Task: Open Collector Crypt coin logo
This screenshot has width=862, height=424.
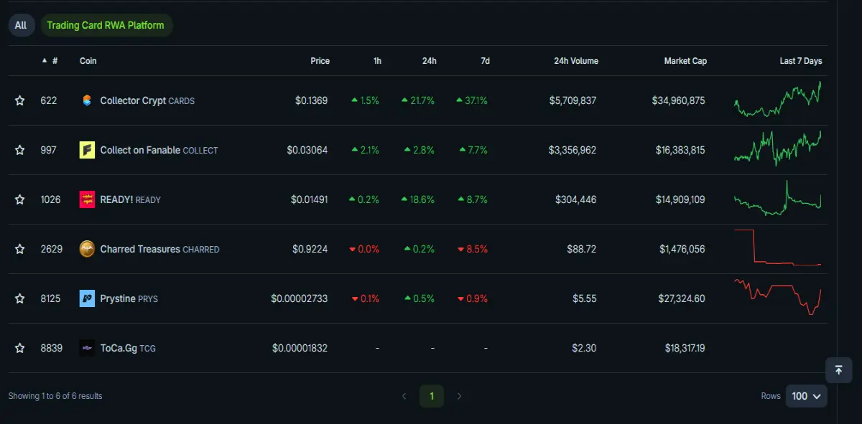Action: [x=87, y=101]
